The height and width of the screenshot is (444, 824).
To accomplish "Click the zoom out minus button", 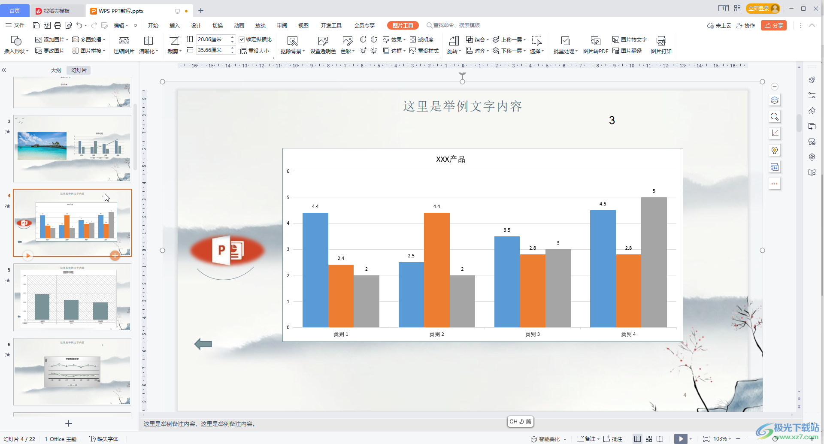I will point(738,439).
